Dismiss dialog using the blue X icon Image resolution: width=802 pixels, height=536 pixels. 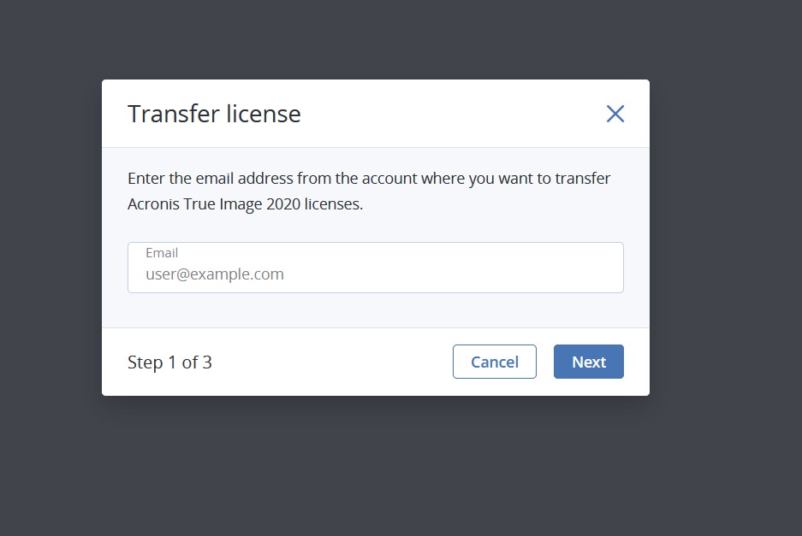pyautogui.click(x=615, y=114)
